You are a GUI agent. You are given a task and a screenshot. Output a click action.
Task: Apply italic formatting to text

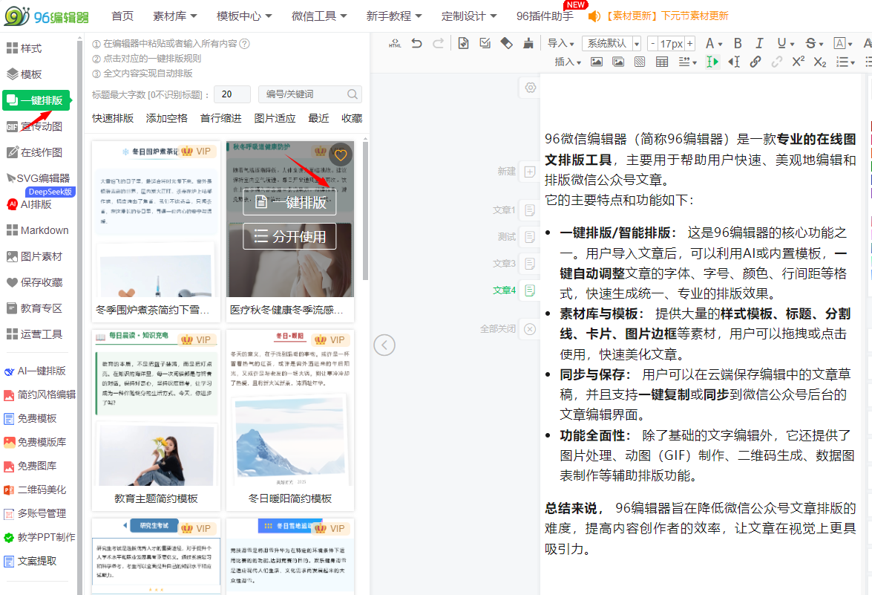point(759,44)
